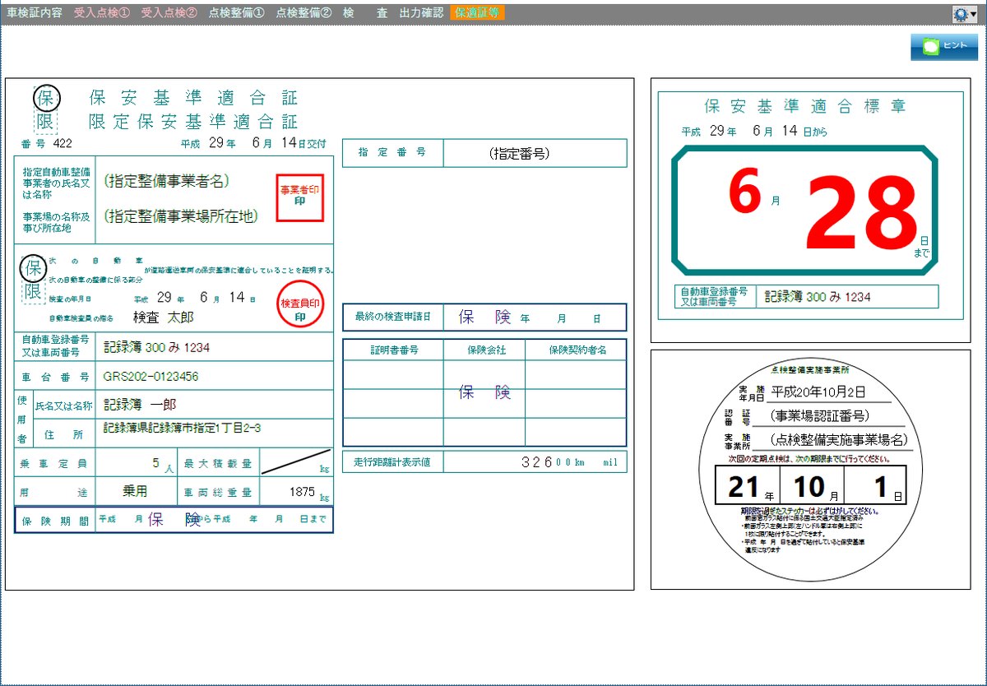Screen dimensions: 987x686
Task: Click certificate number 番号 422
Action: pos(48,144)
